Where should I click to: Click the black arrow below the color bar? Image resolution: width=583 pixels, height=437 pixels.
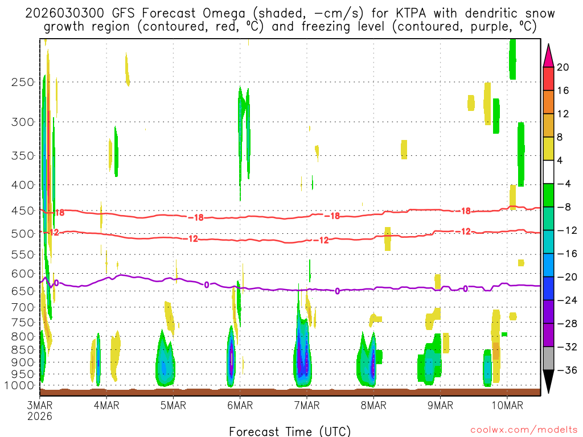pyautogui.click(x=549, y=381)
